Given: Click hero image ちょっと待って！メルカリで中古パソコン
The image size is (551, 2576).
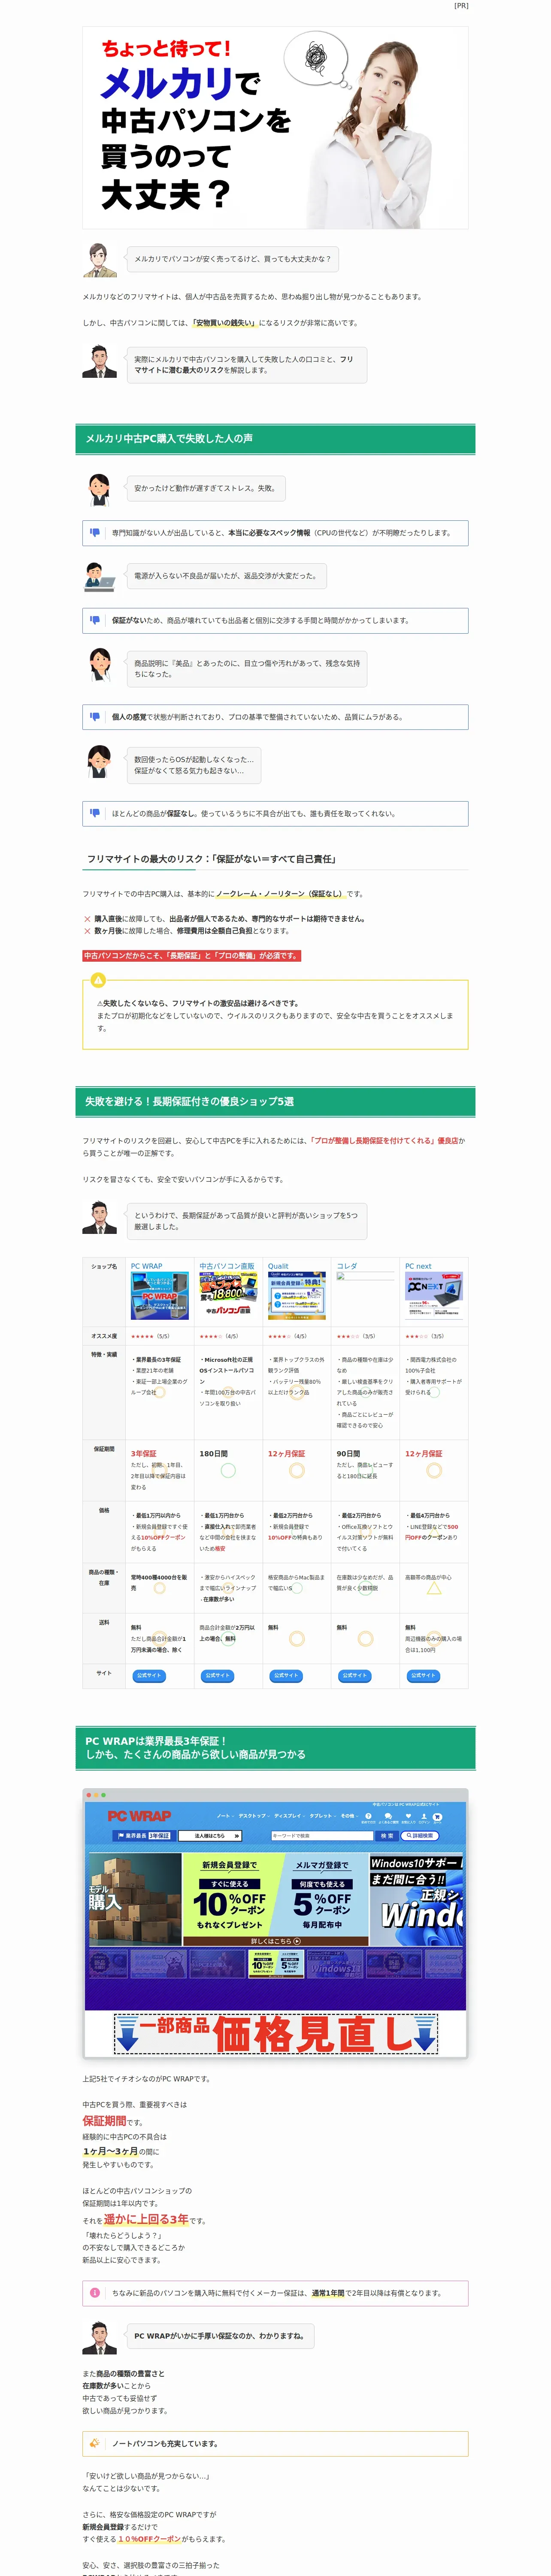Looking at the screenshot, I should click(275, 127).
